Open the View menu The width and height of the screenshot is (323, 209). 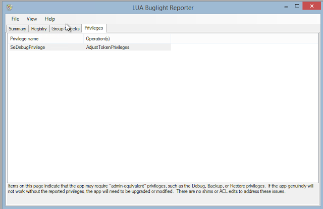tap(32, 19)
